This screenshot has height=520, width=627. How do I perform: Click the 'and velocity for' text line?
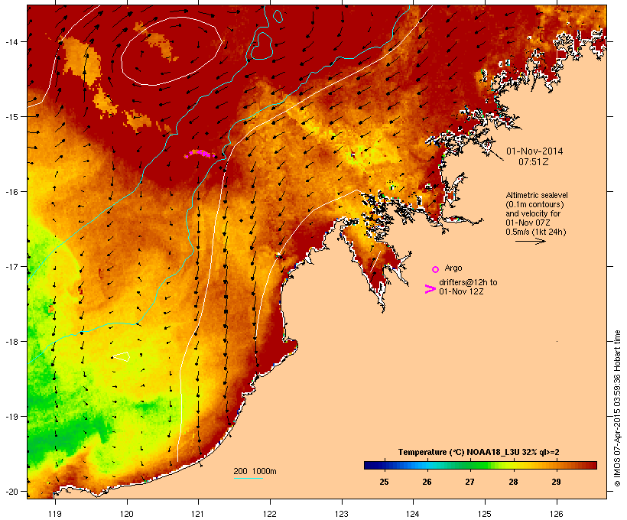tap(533, 213)
